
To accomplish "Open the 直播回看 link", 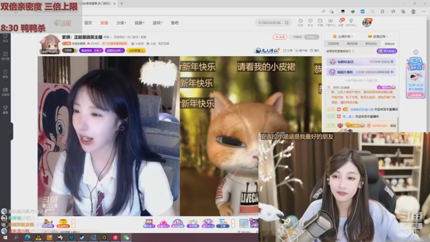I will (378, 37).
